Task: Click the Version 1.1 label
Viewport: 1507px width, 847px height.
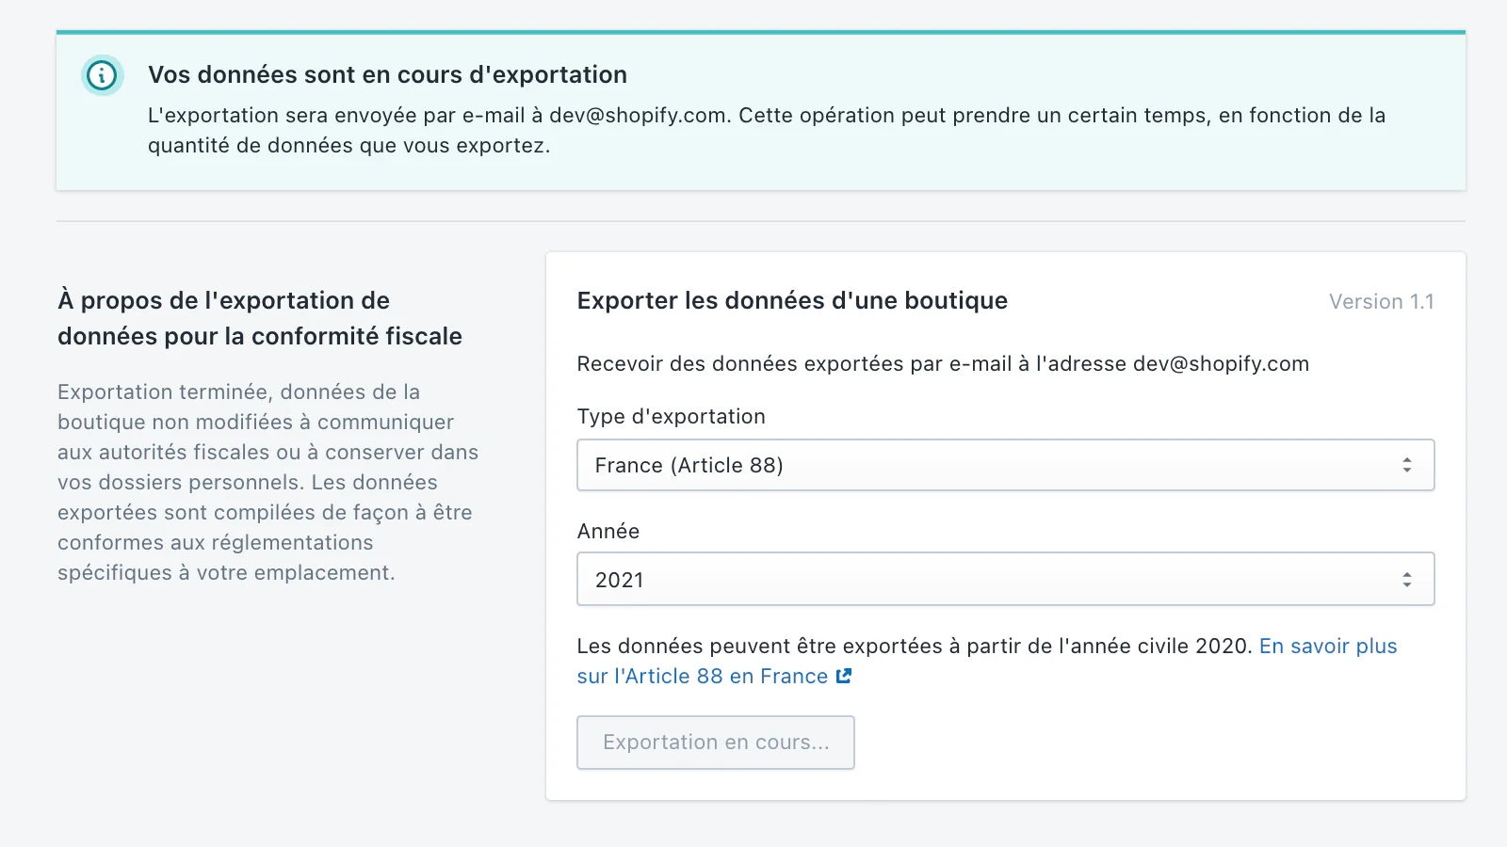Action: pyautogui.click(x=1381, y=301)
